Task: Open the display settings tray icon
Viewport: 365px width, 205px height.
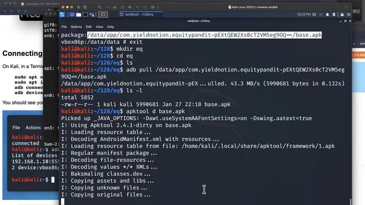Action: [314, 14]
